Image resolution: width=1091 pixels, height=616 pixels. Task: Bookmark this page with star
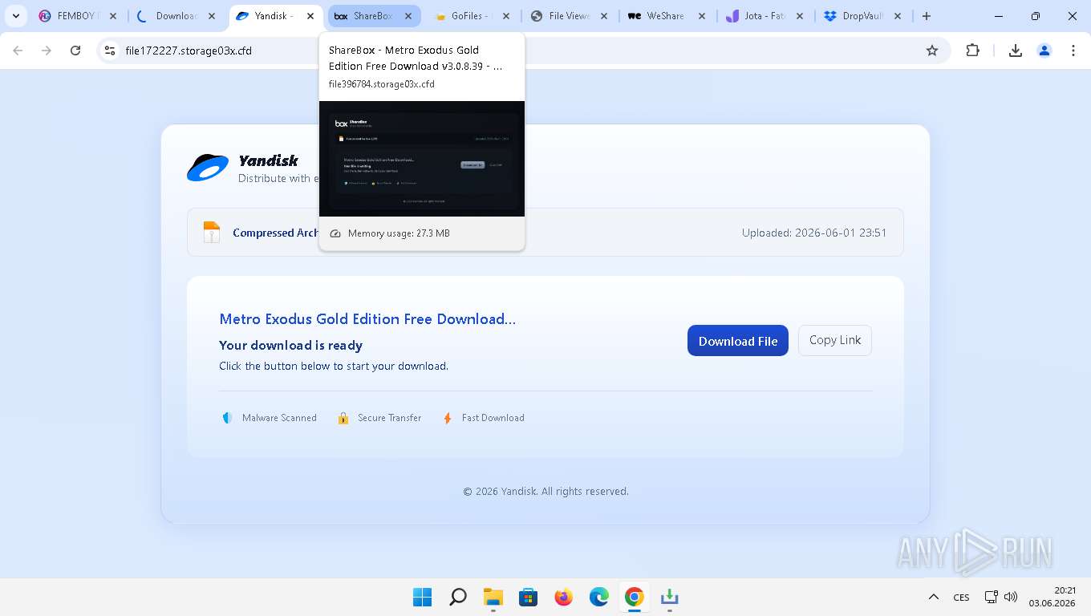[x=932, y=51]
